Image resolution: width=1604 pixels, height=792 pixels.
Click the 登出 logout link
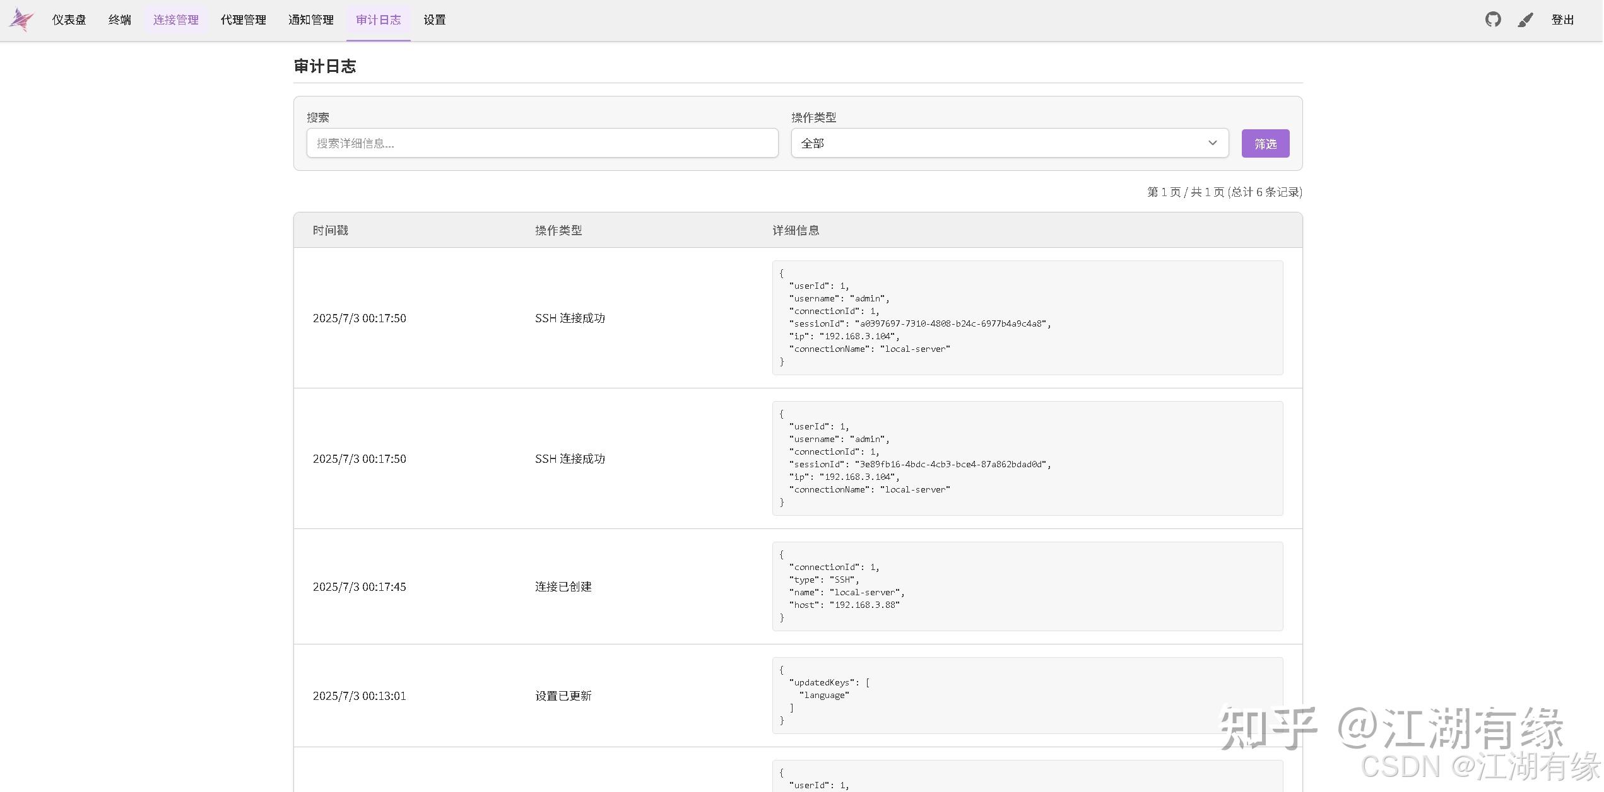pyautogui.click(x=1562, y=20)
